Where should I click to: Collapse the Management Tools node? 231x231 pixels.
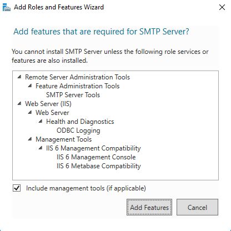click(30, 139)
